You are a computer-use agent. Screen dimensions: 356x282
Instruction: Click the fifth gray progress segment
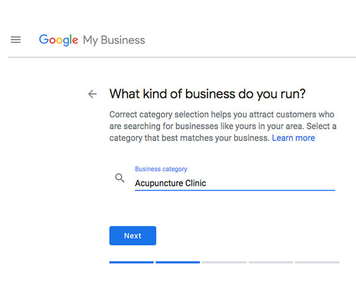click(317, 262)
